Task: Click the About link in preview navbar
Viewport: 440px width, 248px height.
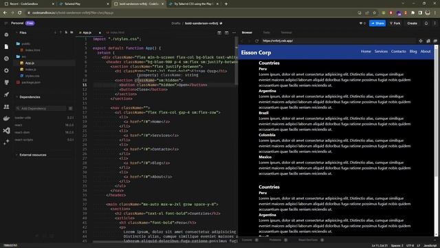Action: (x=426, y=52)
